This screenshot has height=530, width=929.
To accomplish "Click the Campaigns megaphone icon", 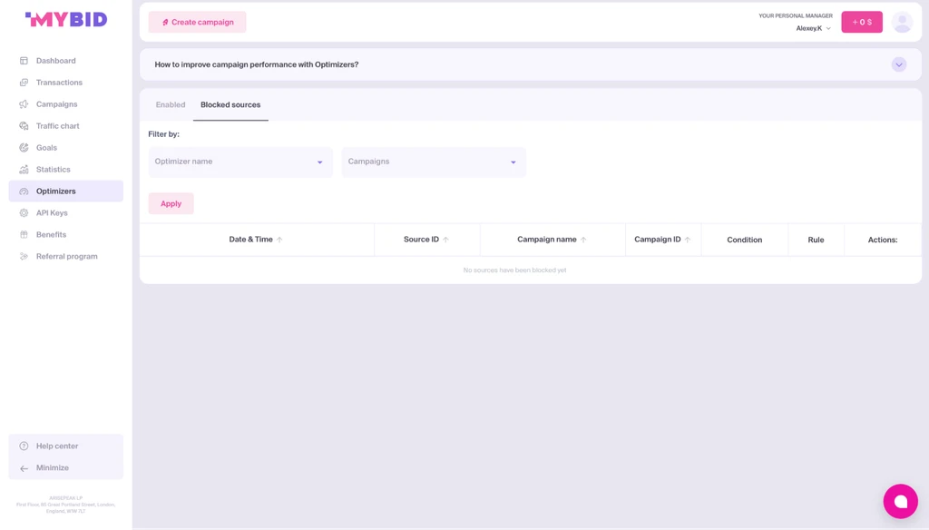I will tap(24, 104).
